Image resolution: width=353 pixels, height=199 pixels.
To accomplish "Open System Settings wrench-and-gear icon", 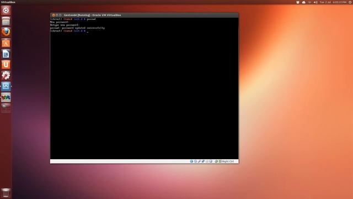I will tap(6, 75).
